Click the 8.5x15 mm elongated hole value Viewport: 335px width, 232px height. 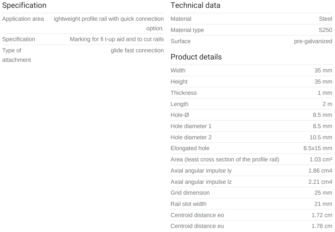(x=318, y=148)
